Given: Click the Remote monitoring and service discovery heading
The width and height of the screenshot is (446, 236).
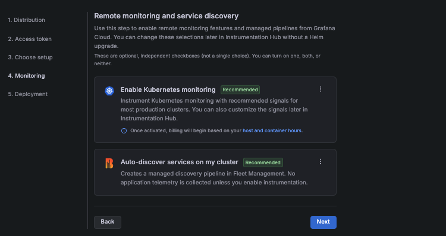Looking at the screenshot, I should 167,16.
